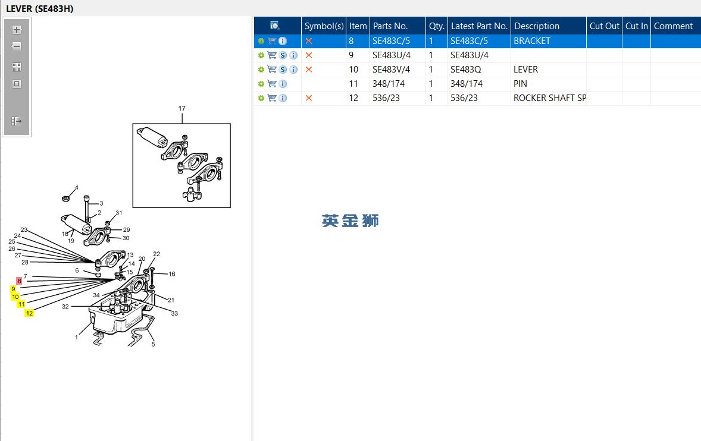The height and width of the screenshot is (441, 701).
Task: Select the red highlighted callout 8 in diagram
Action: click(x=19, y=281)
